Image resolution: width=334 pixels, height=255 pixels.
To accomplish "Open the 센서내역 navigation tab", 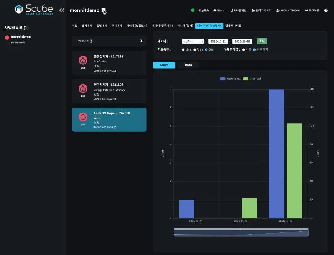I will coord(87,26).
